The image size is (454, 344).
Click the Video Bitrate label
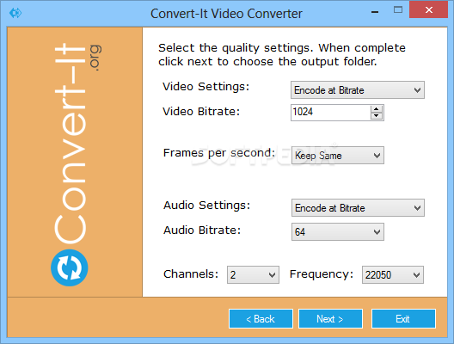click(x=201, y=112)
